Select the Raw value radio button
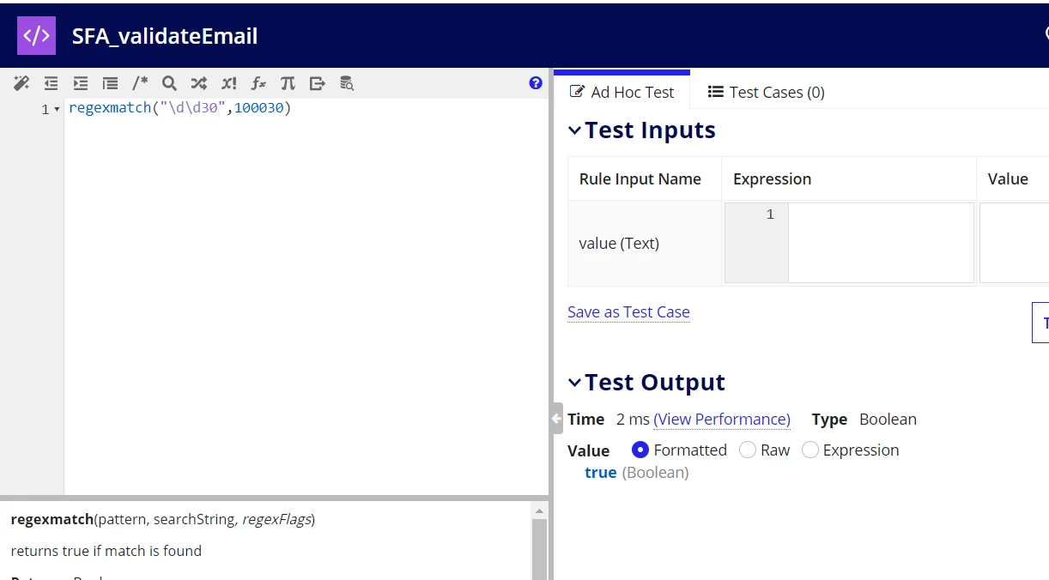This screenshot has width=1049, height=580. (747, 450)
